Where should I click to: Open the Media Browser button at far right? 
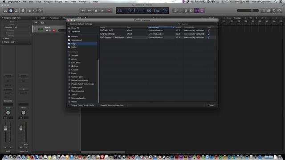coord(280,11)
